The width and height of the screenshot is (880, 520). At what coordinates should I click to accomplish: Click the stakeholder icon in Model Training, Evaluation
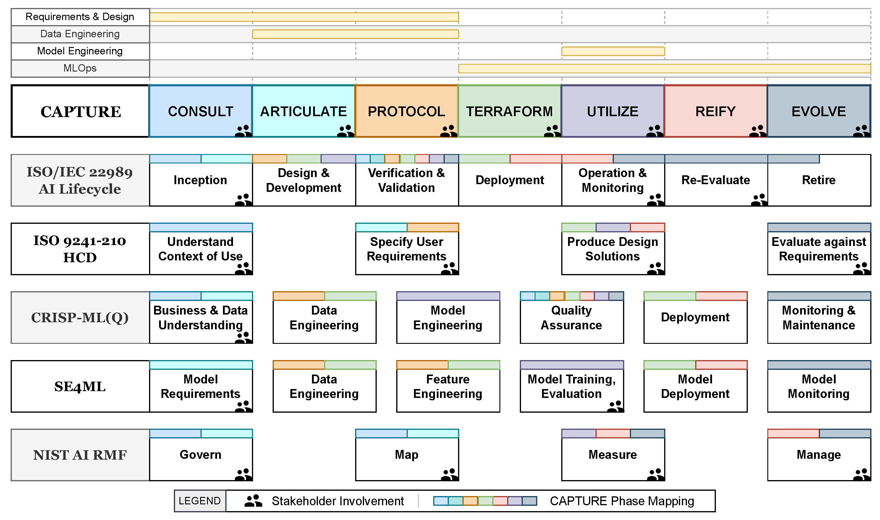point(615,406)
